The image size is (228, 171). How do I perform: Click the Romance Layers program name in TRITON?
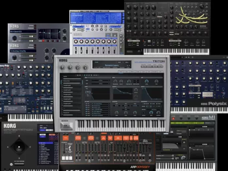pos(112,65)
